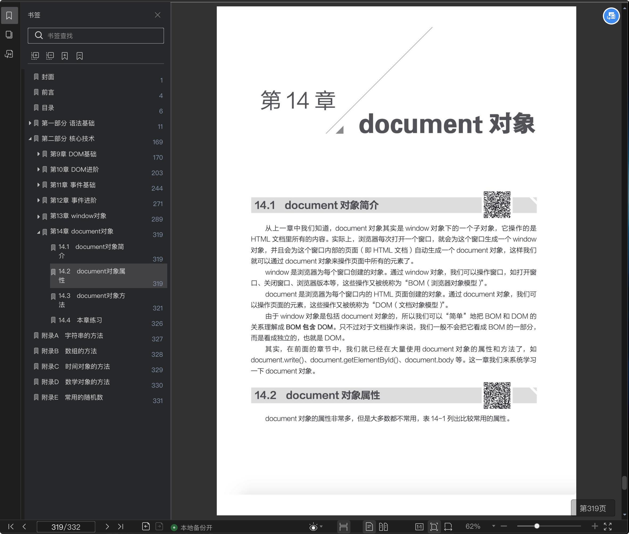
Task: Collapse 第二部分 核心技术 section
Action: [30, 139]
